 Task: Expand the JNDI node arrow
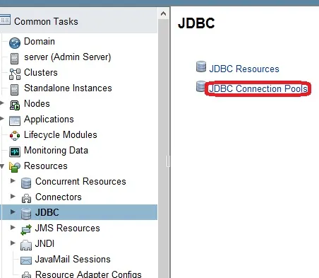coord(13,243)
